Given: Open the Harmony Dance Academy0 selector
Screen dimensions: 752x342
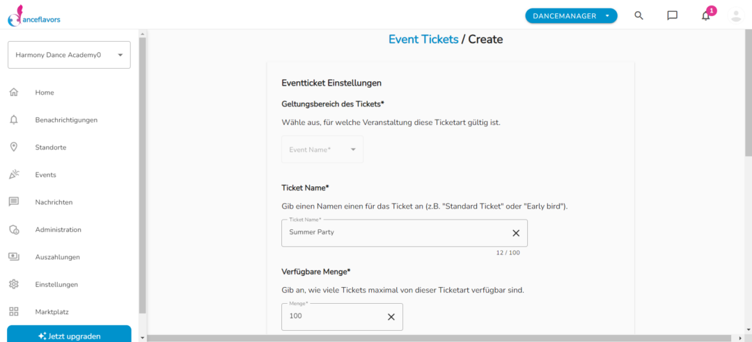Looking at the screenshot, I should tap(69, 55).
